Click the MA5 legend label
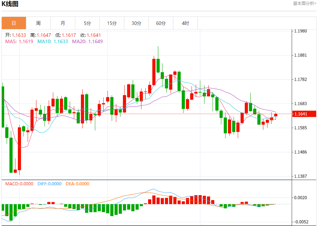 [19, 41]
